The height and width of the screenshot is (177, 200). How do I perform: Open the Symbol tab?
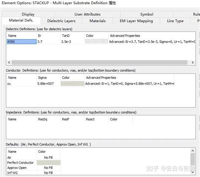(x=147, y=14)
